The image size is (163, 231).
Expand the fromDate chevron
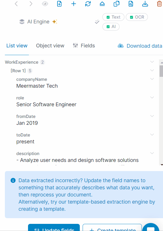(152, 116)
